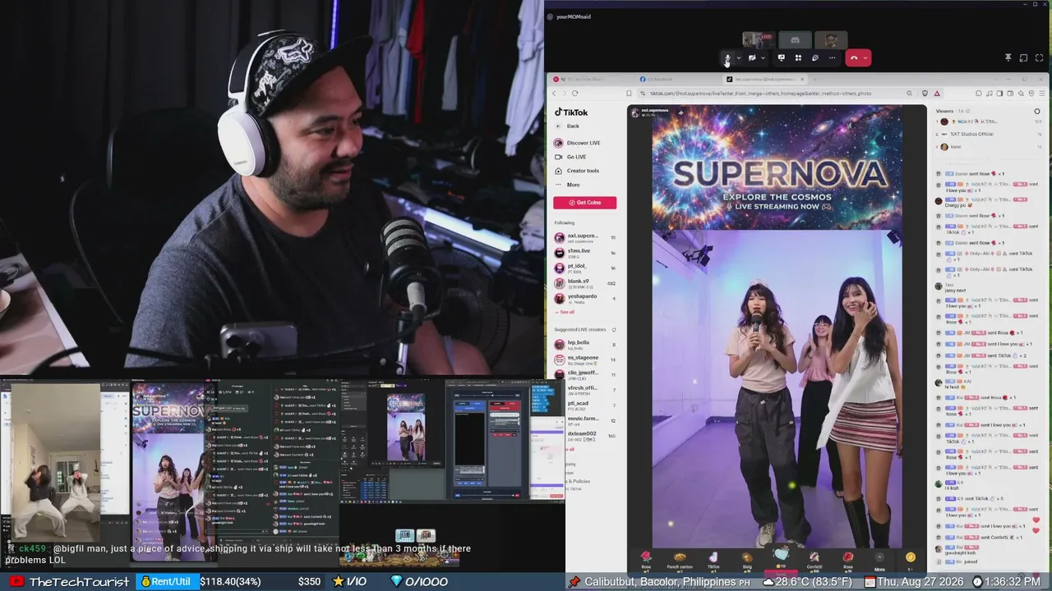Click the Rent/Util goal in stream overlay
Viewport: 1052px width, 591px height.
[167, 582]
